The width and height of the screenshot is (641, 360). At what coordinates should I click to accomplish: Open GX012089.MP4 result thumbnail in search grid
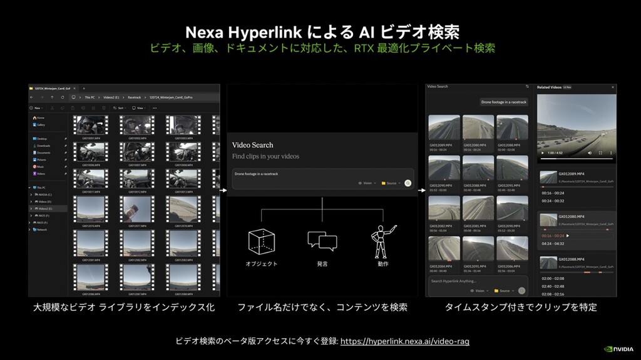tap(444, 127)
